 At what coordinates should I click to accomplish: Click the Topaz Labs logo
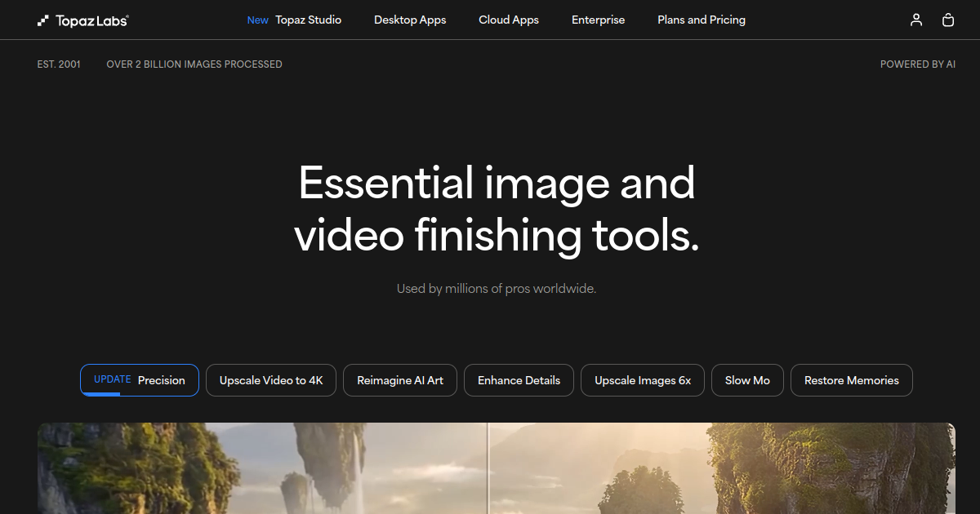tap(82, 20)
